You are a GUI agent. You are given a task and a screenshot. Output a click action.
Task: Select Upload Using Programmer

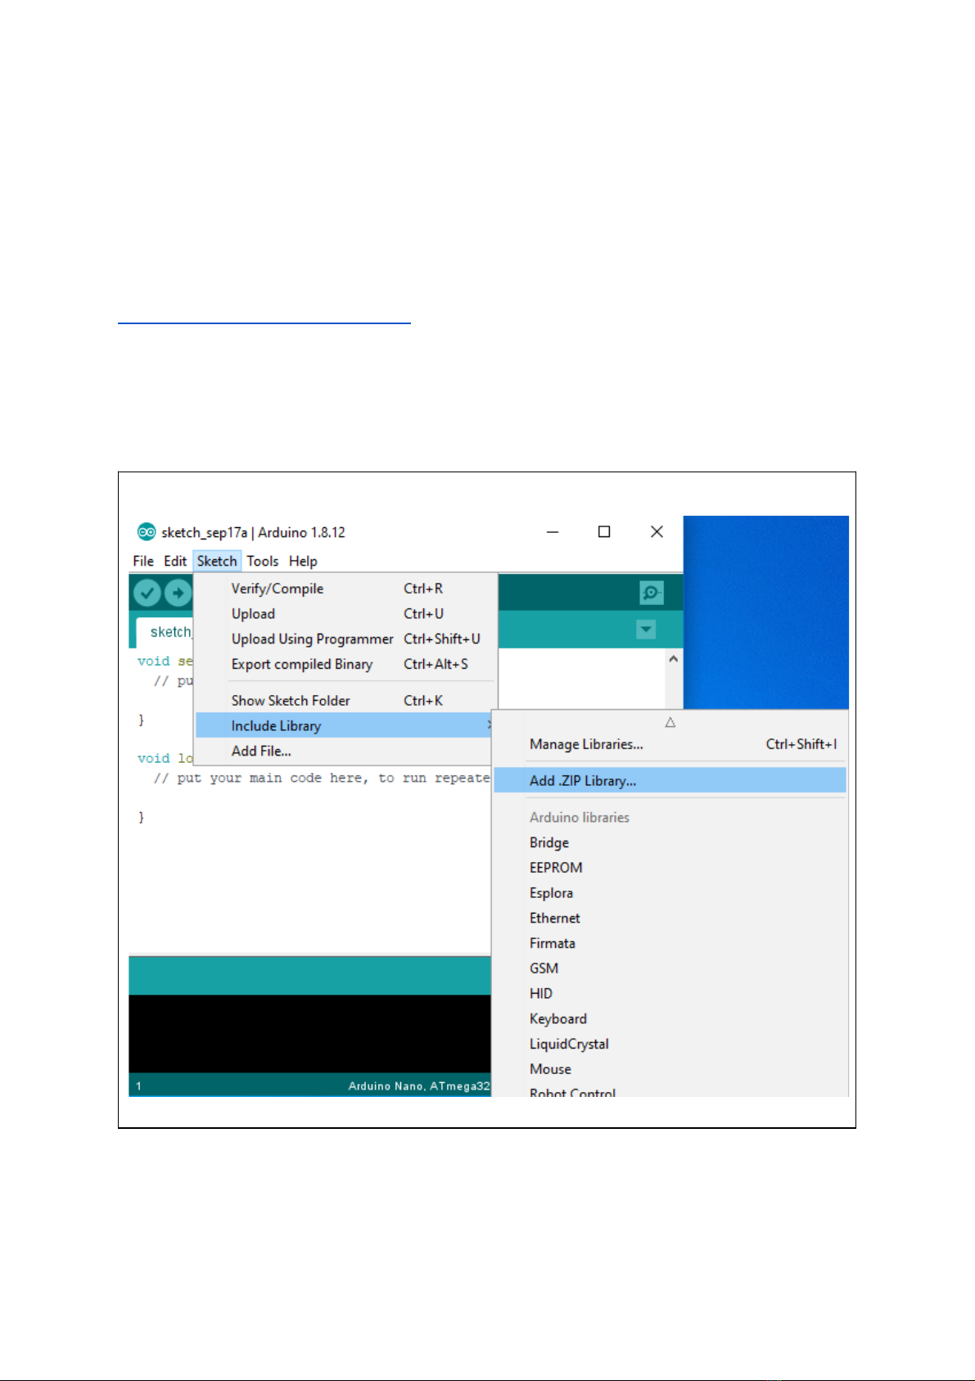pyautogui.click(x=345, y=639)
